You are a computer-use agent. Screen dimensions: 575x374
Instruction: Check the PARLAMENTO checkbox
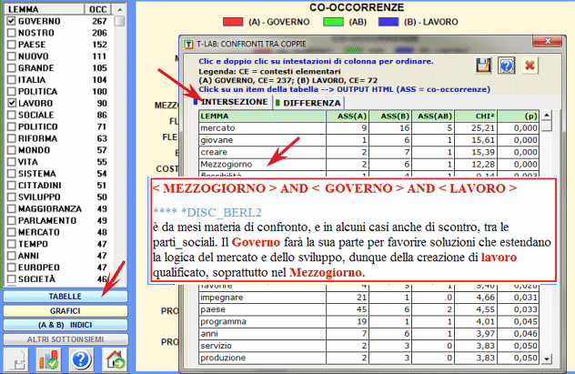click(x=11, y=221)
